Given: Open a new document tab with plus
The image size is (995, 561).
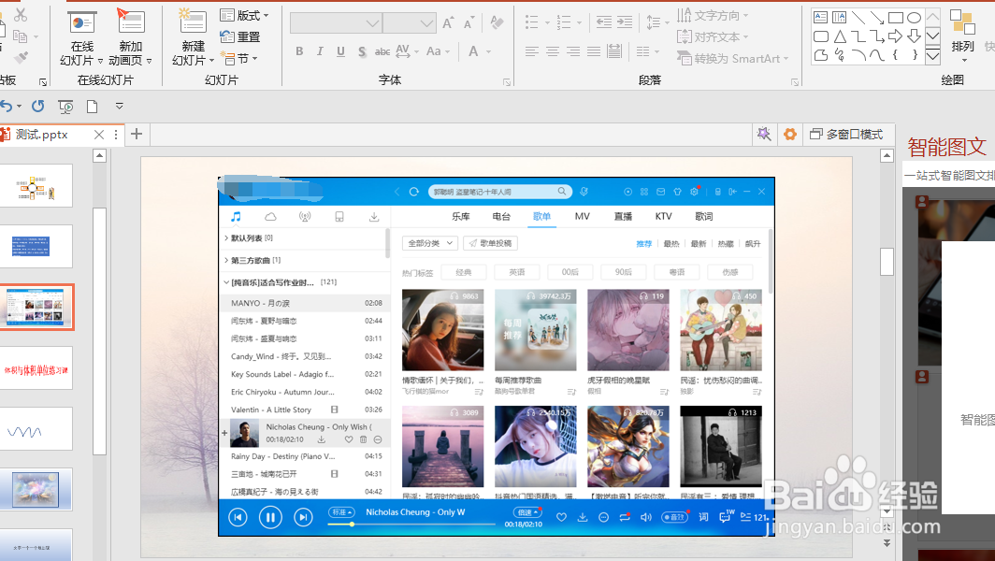Looking at the screenshot, I should (137, 134).
